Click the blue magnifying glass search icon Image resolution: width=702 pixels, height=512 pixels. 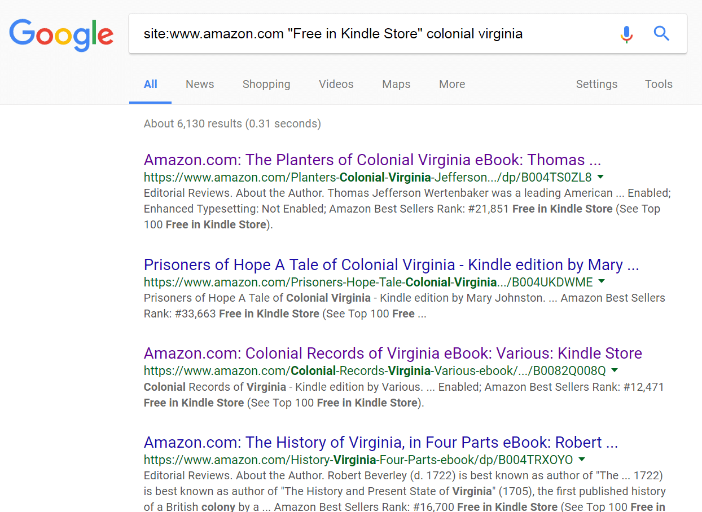(661, 34)
